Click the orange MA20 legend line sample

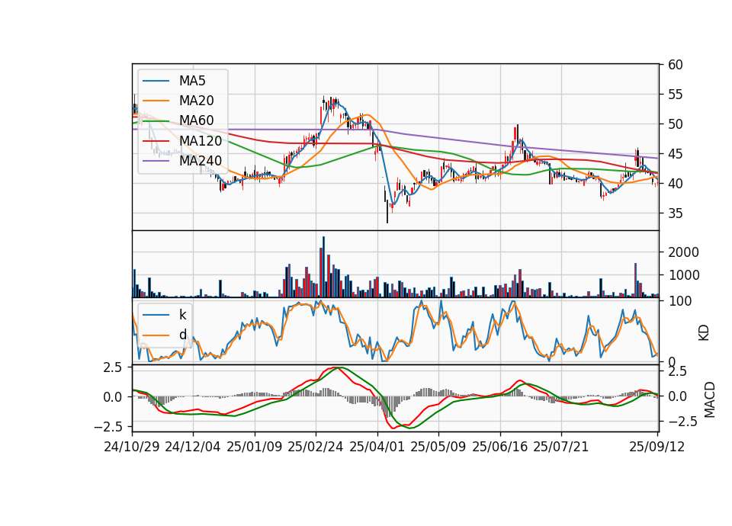click(156, 101)
